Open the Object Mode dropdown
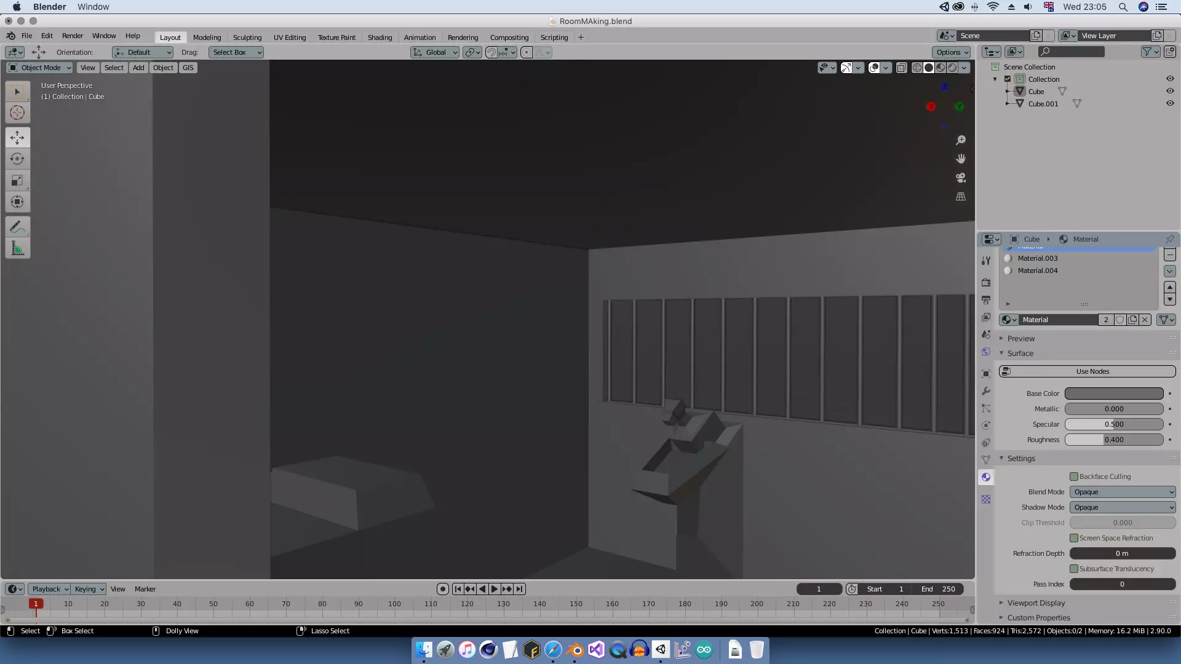 point(40,68)
